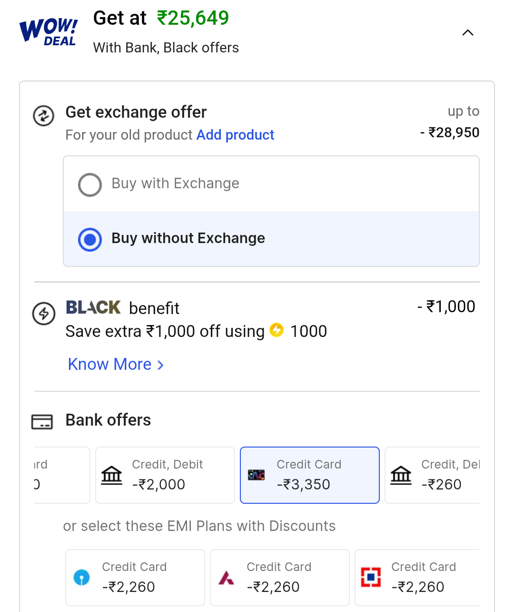
Task: Click the yellow supercoin icon
Action: [x=277, y=330]
